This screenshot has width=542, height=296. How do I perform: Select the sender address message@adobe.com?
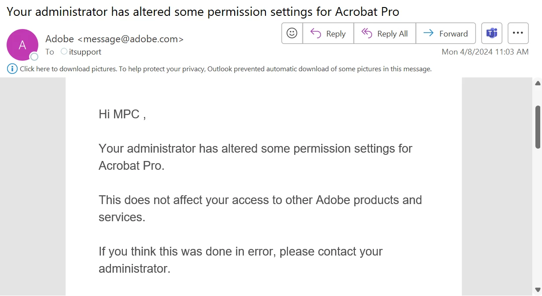pos(130,39)
